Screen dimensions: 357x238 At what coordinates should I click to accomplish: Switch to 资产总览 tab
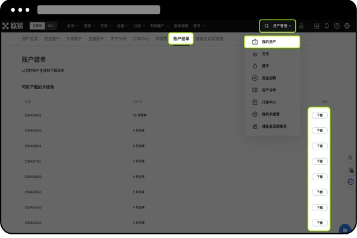30,39
